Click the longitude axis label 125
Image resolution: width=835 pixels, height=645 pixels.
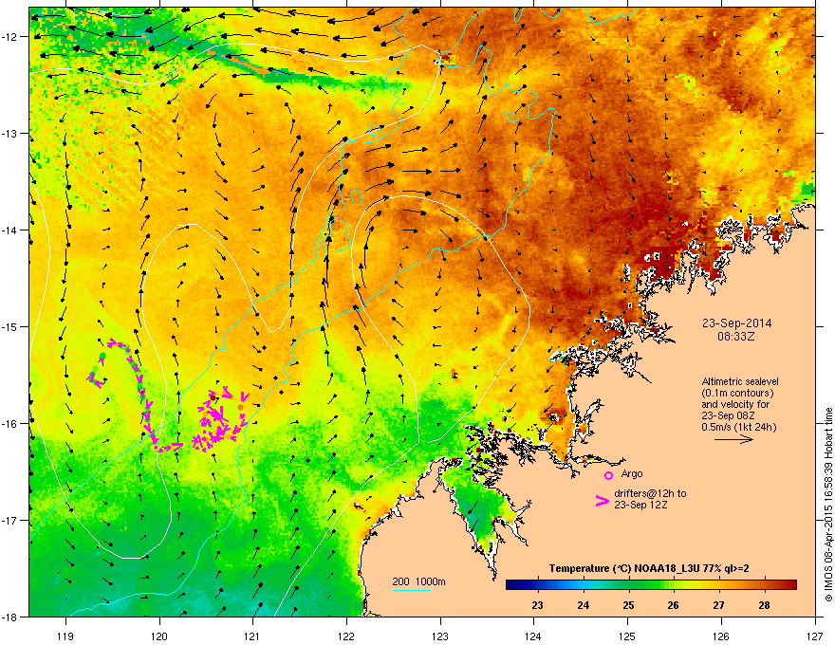(627, 636)
